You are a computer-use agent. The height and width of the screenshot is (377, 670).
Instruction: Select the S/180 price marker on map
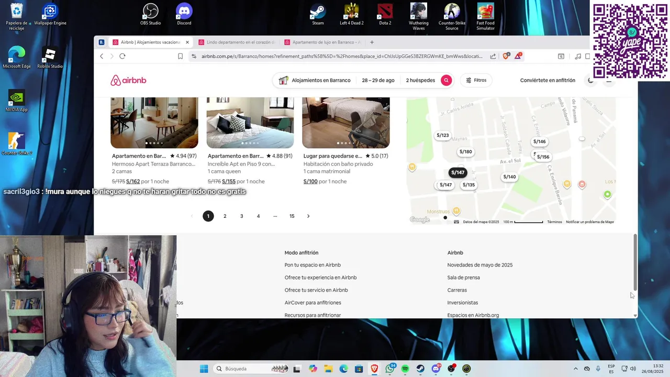coord(465,152)
